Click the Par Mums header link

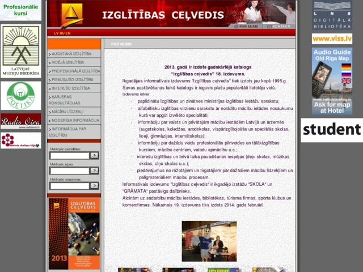247,26
